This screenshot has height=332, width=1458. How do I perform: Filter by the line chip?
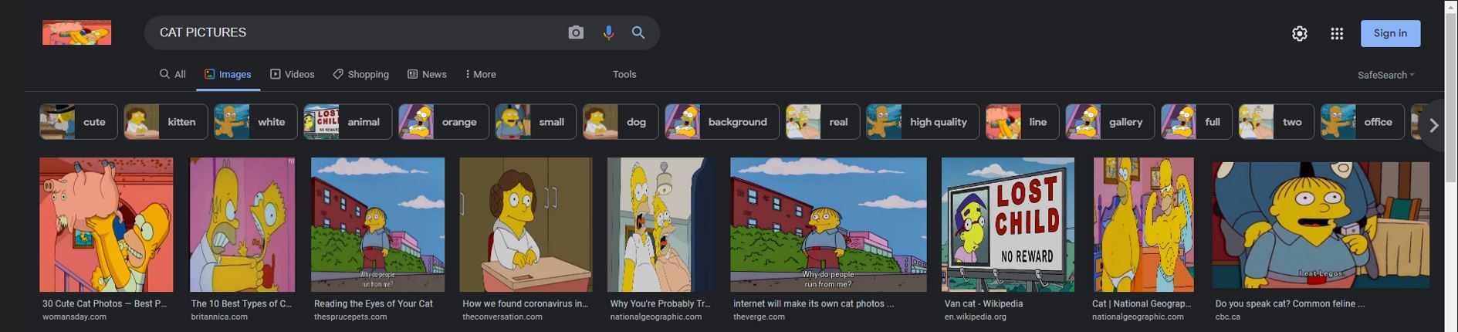pos(1023,122)
